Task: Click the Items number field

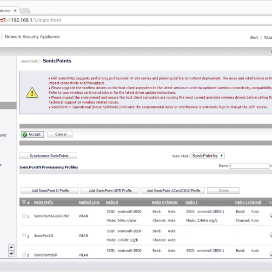Action: click(x=249, y=166)
